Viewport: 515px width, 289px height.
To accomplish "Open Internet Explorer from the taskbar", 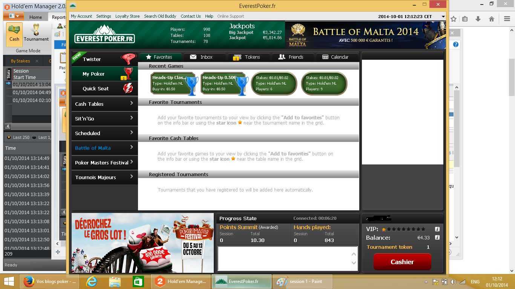I will click(92, 281).
